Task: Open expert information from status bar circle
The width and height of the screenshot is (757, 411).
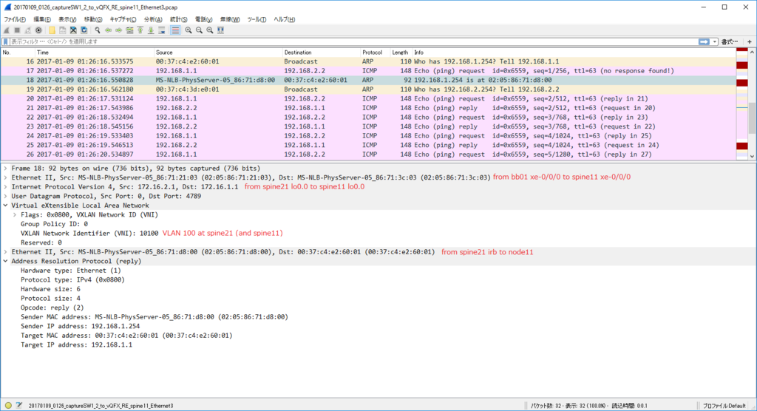Action: click(x=8, y=406)
